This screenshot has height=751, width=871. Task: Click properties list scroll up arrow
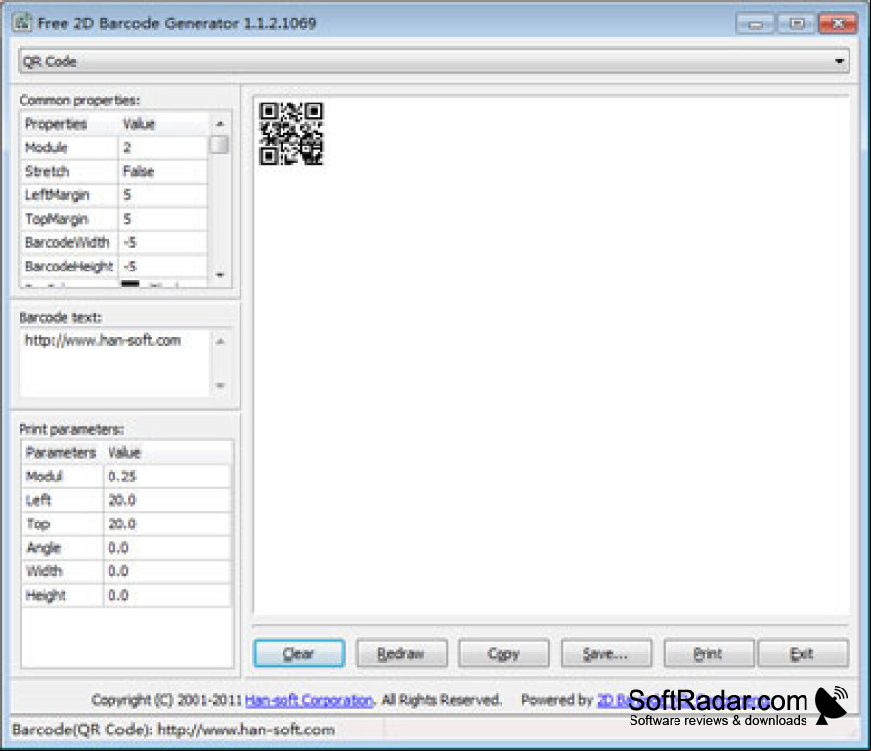coord(220,124)
